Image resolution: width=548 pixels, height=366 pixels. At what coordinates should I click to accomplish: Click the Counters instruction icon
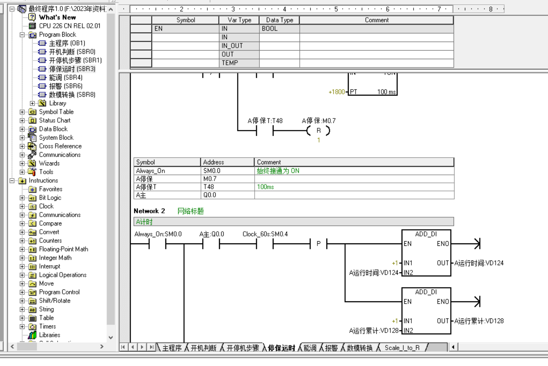coord(33,240)
